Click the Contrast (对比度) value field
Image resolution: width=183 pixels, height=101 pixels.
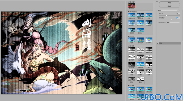[178, 18]
